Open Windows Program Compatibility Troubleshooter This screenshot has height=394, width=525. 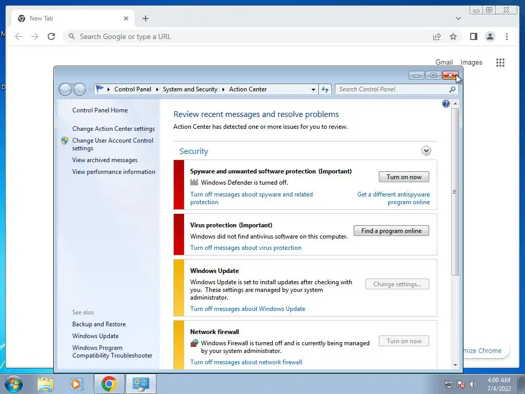tap(112, 351)
